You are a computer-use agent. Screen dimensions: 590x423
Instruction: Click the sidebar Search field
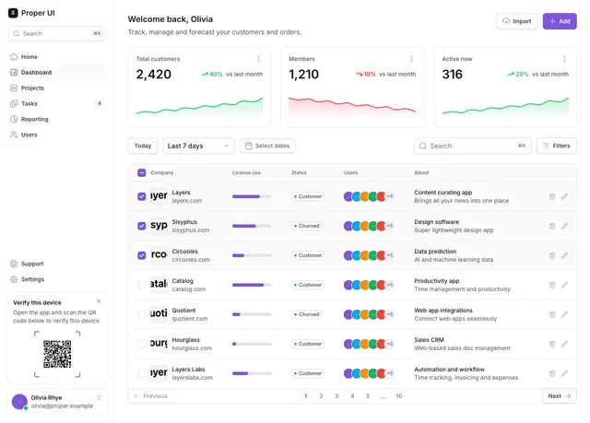pyautogui.click(x=57, y=33)
